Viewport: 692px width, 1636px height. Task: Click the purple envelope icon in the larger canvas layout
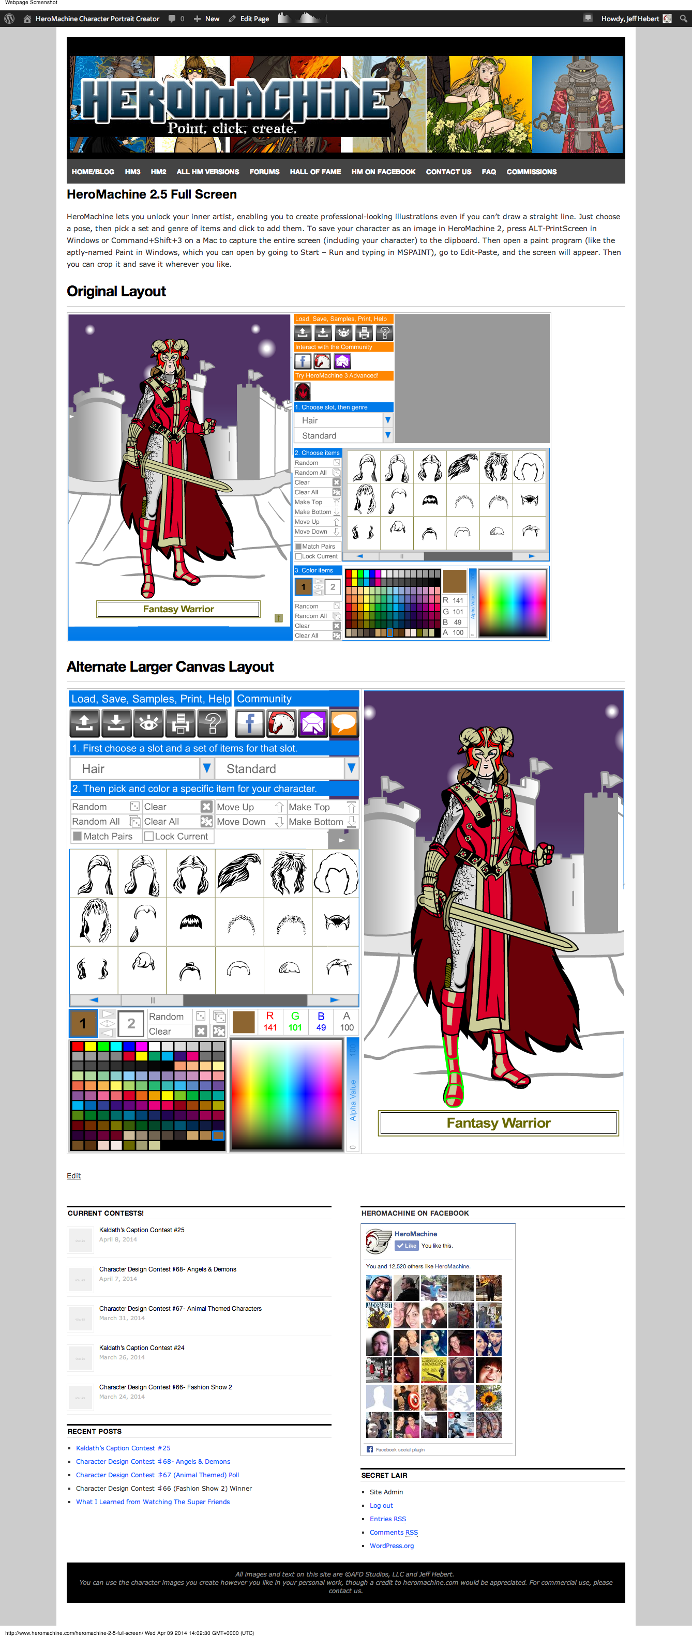[x=312, y=723]
